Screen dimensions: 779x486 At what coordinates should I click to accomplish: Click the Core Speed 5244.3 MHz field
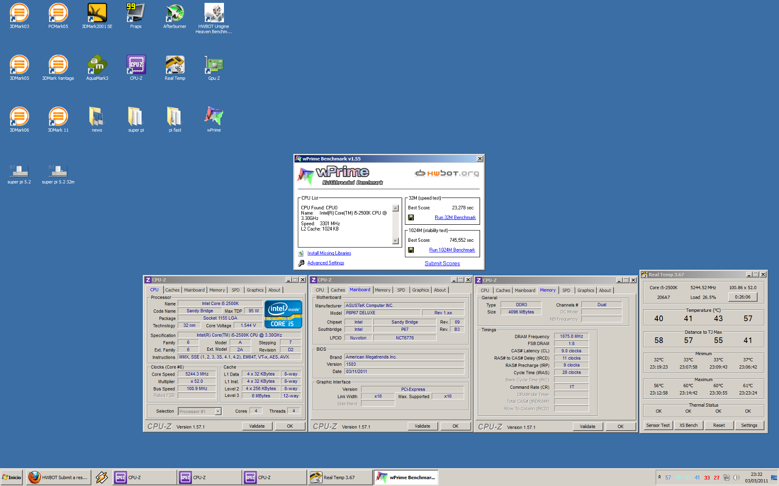point(197,374)
